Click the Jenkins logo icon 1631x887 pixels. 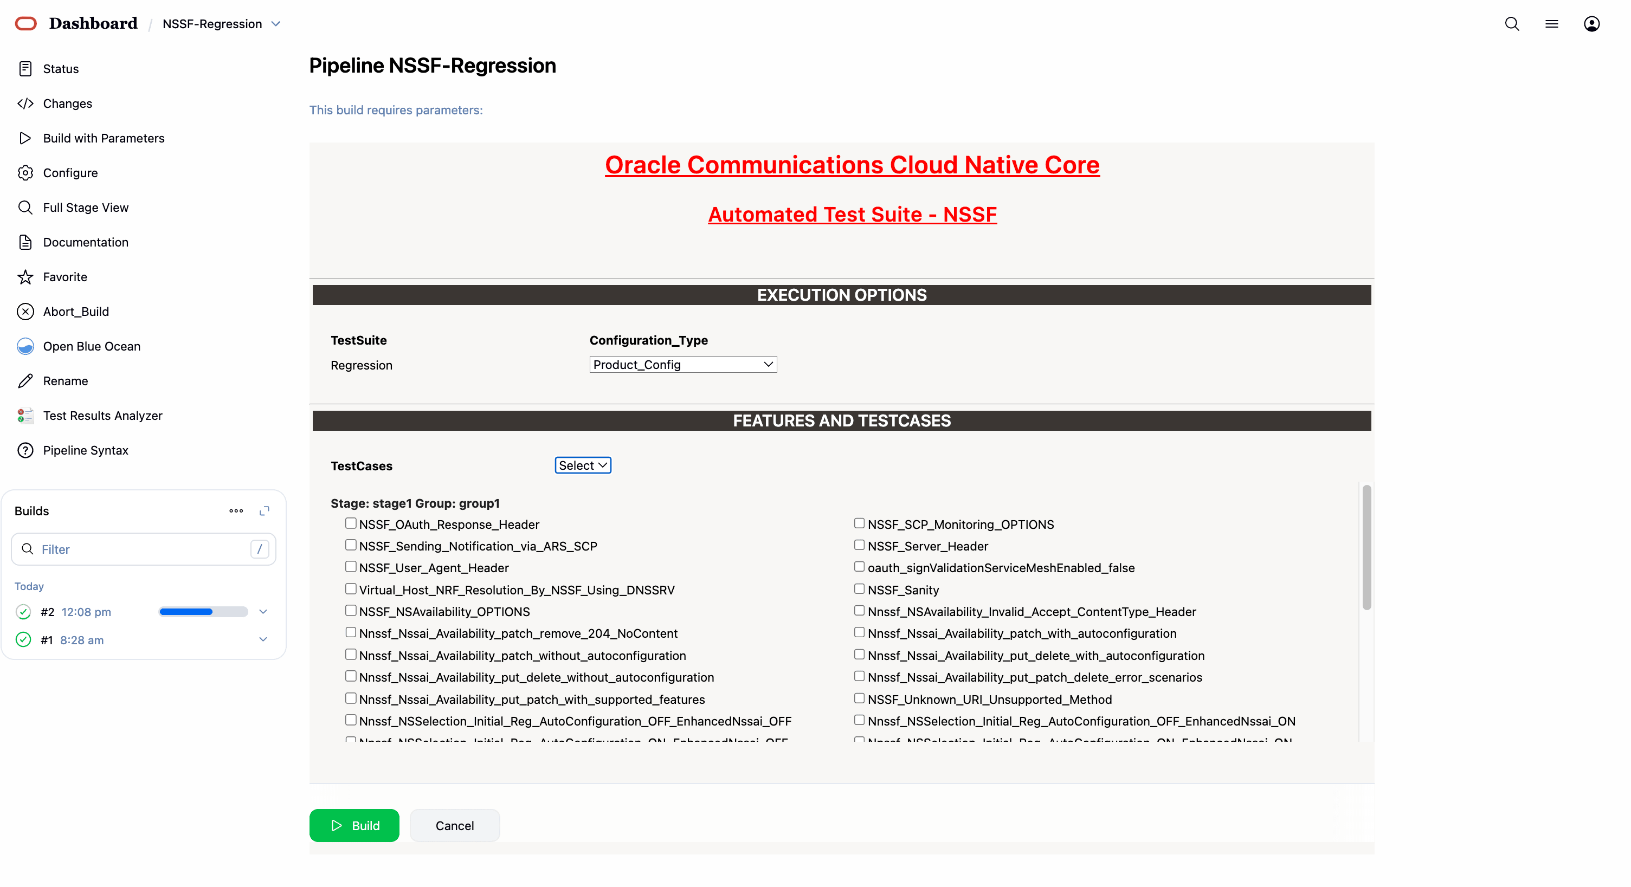tap(26, 23)
